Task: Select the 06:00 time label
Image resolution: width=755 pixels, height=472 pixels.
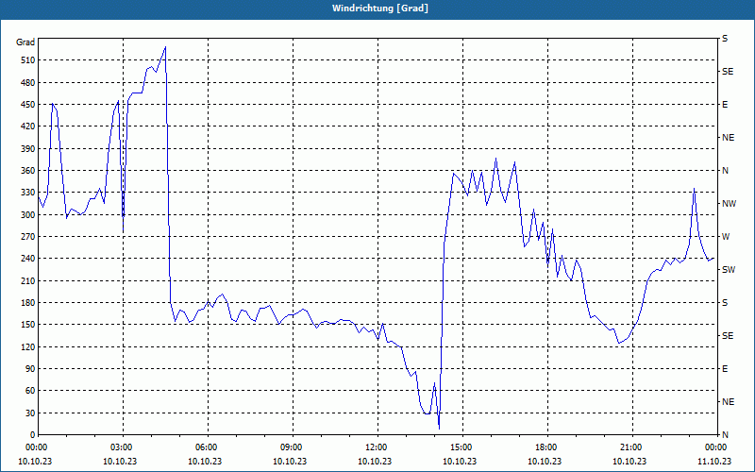Action: [206, 447]
